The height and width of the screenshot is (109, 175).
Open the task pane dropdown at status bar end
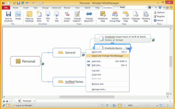169,105
